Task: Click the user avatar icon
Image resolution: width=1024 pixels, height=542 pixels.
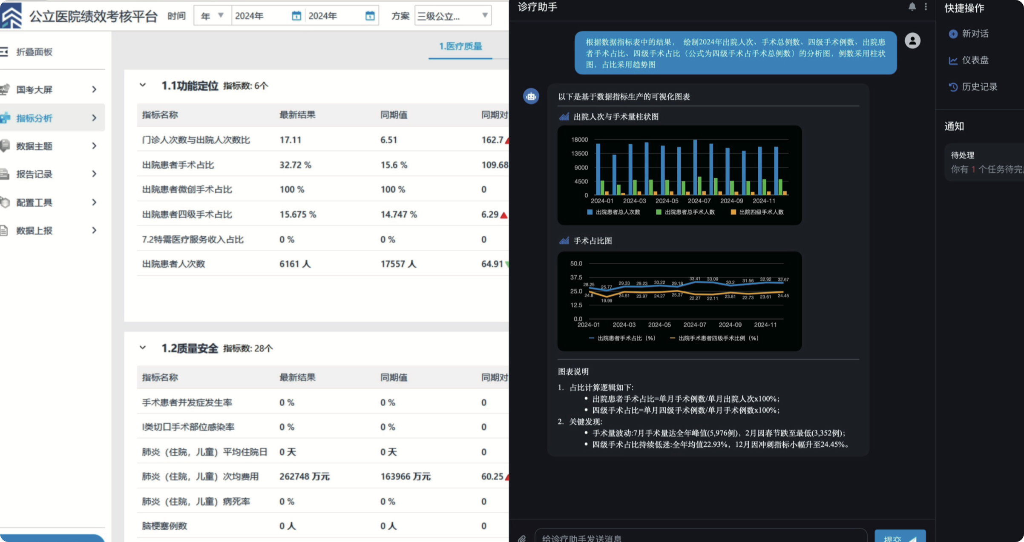Action: (x=912, y=41)
